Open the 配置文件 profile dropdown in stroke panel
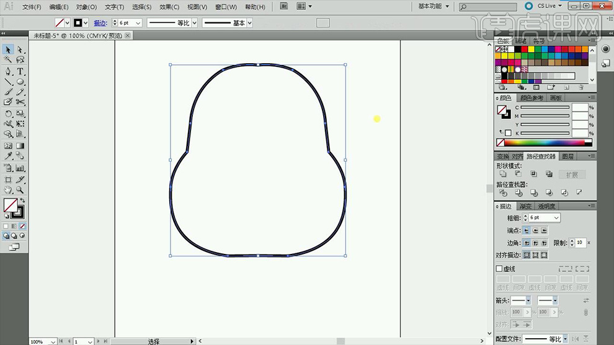Screen dimensions: 614x345 (566, 339)
